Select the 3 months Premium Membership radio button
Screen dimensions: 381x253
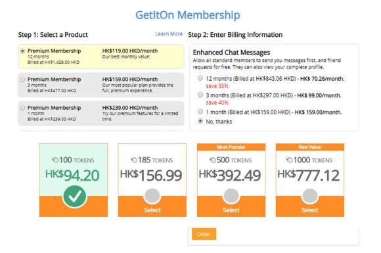[x=22, y=80]
